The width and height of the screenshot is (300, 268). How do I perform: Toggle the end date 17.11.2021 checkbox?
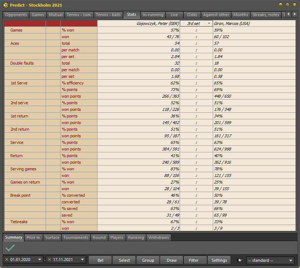[x=49, y=260]
